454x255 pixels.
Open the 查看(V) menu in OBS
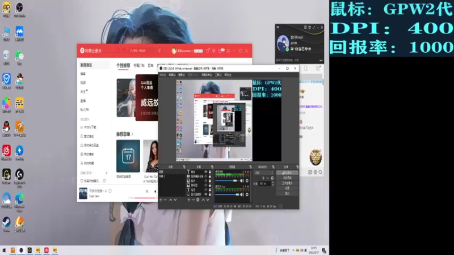coord(181,75)
